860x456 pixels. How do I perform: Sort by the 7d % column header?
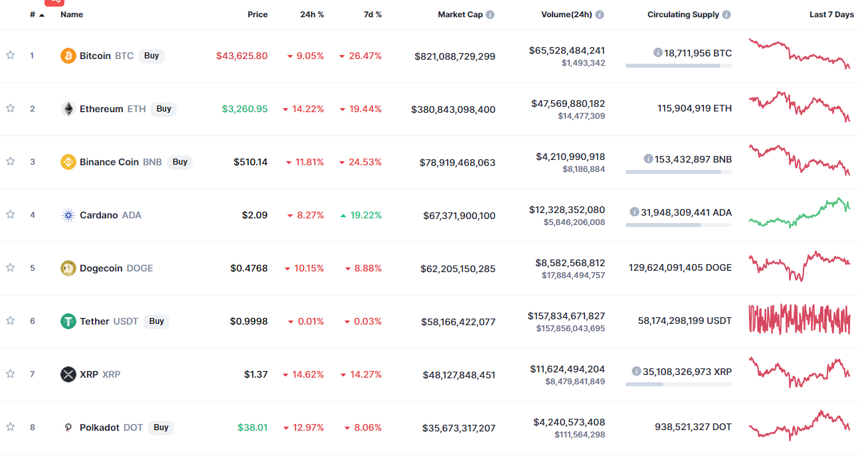click(373, 15)
